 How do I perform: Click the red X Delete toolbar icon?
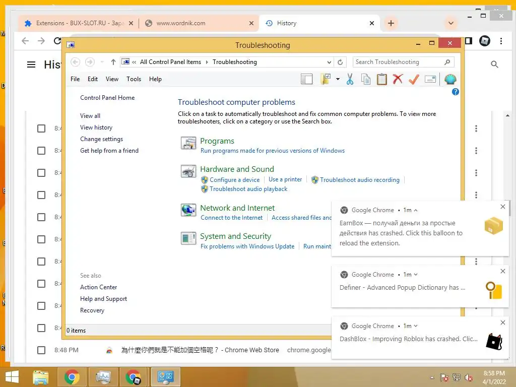pos(398,79)
